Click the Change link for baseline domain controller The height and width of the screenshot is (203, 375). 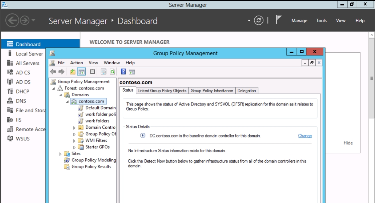coord(305,135)
